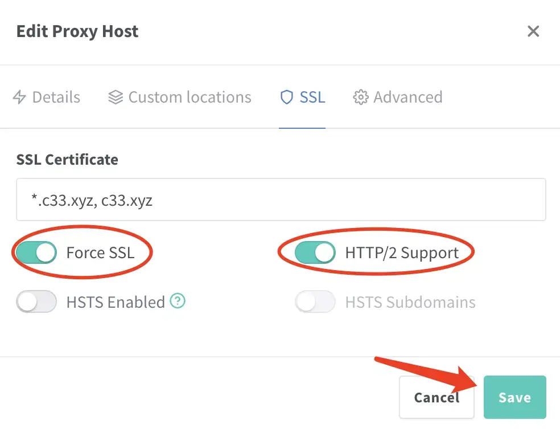Switch to the Details tab

coord(56,97)
